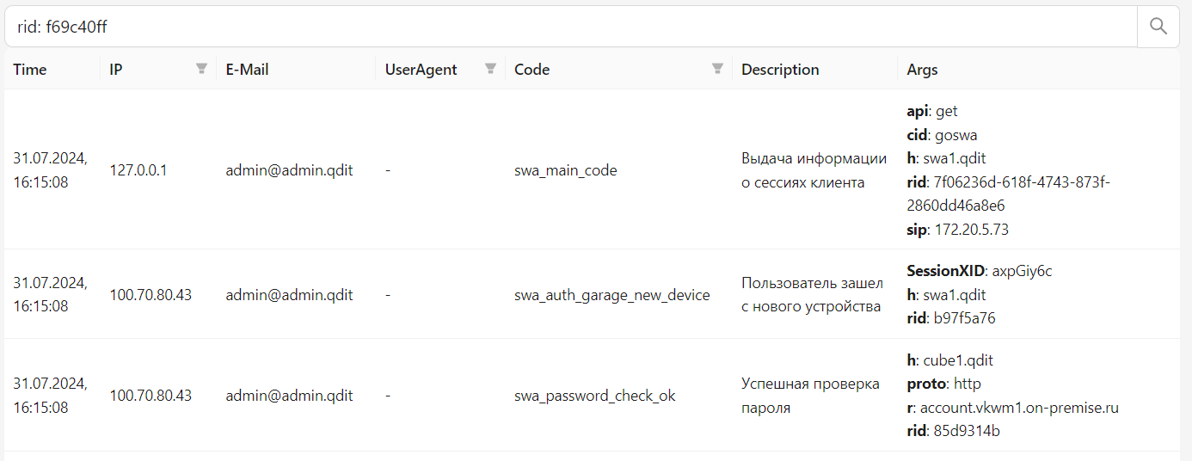Click the "Успешная проверка пароля" description
1192x461 pixels.
point(810,396)
